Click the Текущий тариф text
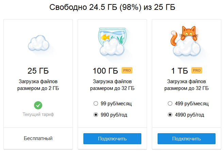 point(38,114)
